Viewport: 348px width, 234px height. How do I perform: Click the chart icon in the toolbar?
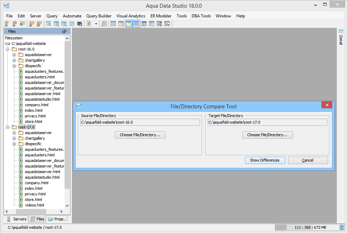click(x=167, y=24)
